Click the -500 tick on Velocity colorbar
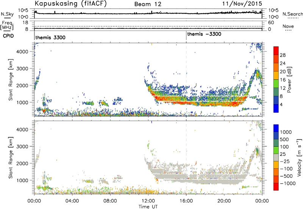 tap(286, 176)
